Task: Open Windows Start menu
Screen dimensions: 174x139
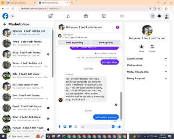Action: tap(3, 136)
